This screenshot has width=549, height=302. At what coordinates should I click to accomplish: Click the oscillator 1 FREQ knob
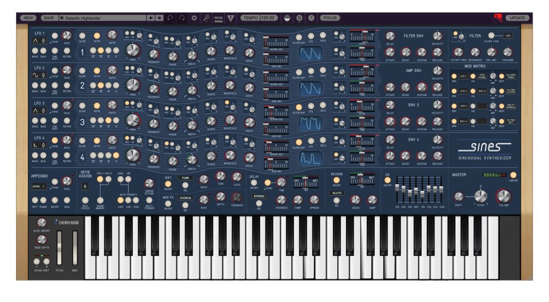pos(133,50)
